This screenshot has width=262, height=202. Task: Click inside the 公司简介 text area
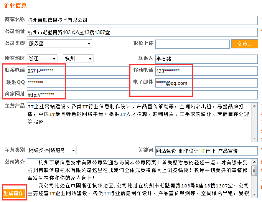[138, 179]
